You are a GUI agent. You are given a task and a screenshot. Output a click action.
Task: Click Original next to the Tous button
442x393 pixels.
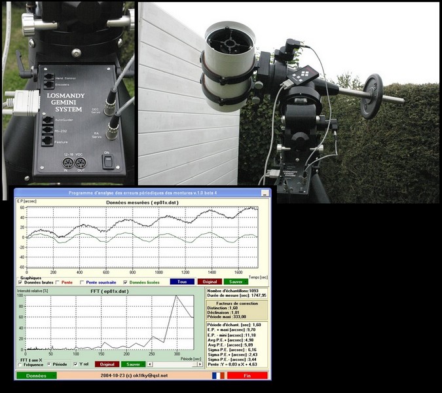[x=210, y=282]
